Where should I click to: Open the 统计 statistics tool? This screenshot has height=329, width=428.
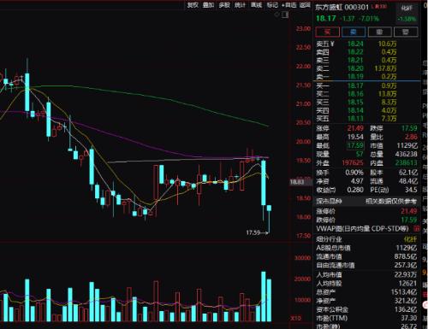[x=240, y=5]
